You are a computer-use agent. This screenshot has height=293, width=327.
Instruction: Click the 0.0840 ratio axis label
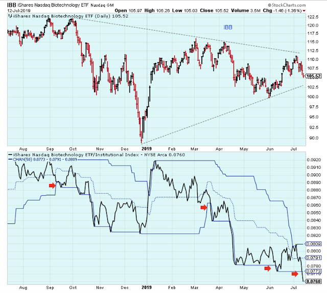pyautogui.click(x=314, y=220)
